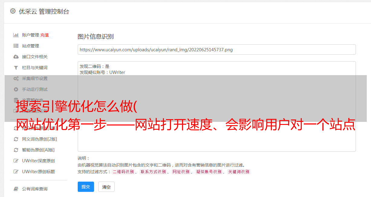The height and width of the screenshot is (197, 371).
Task: Click the 图片信息识别 page heading
Action: pos(96,37)
